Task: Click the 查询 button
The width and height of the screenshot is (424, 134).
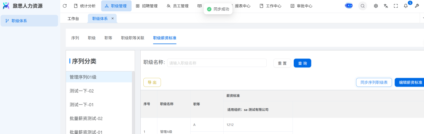Action: pyautogui.click(x=302, y=63)
